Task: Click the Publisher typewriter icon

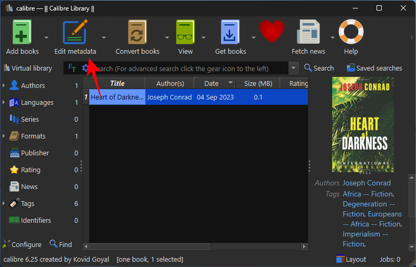Action: 14,153
